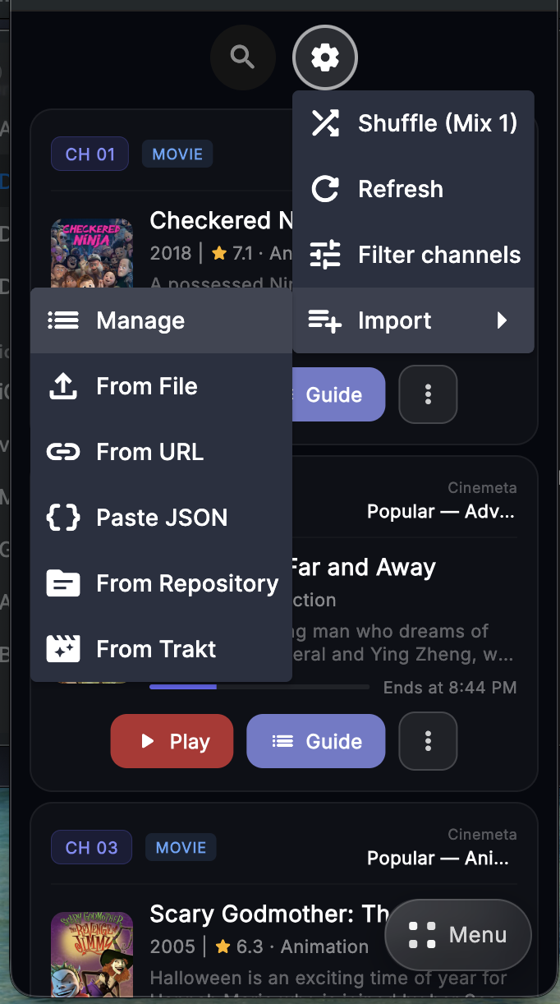
Task: Click the list icon beside Manage
Action: [63, 320]
